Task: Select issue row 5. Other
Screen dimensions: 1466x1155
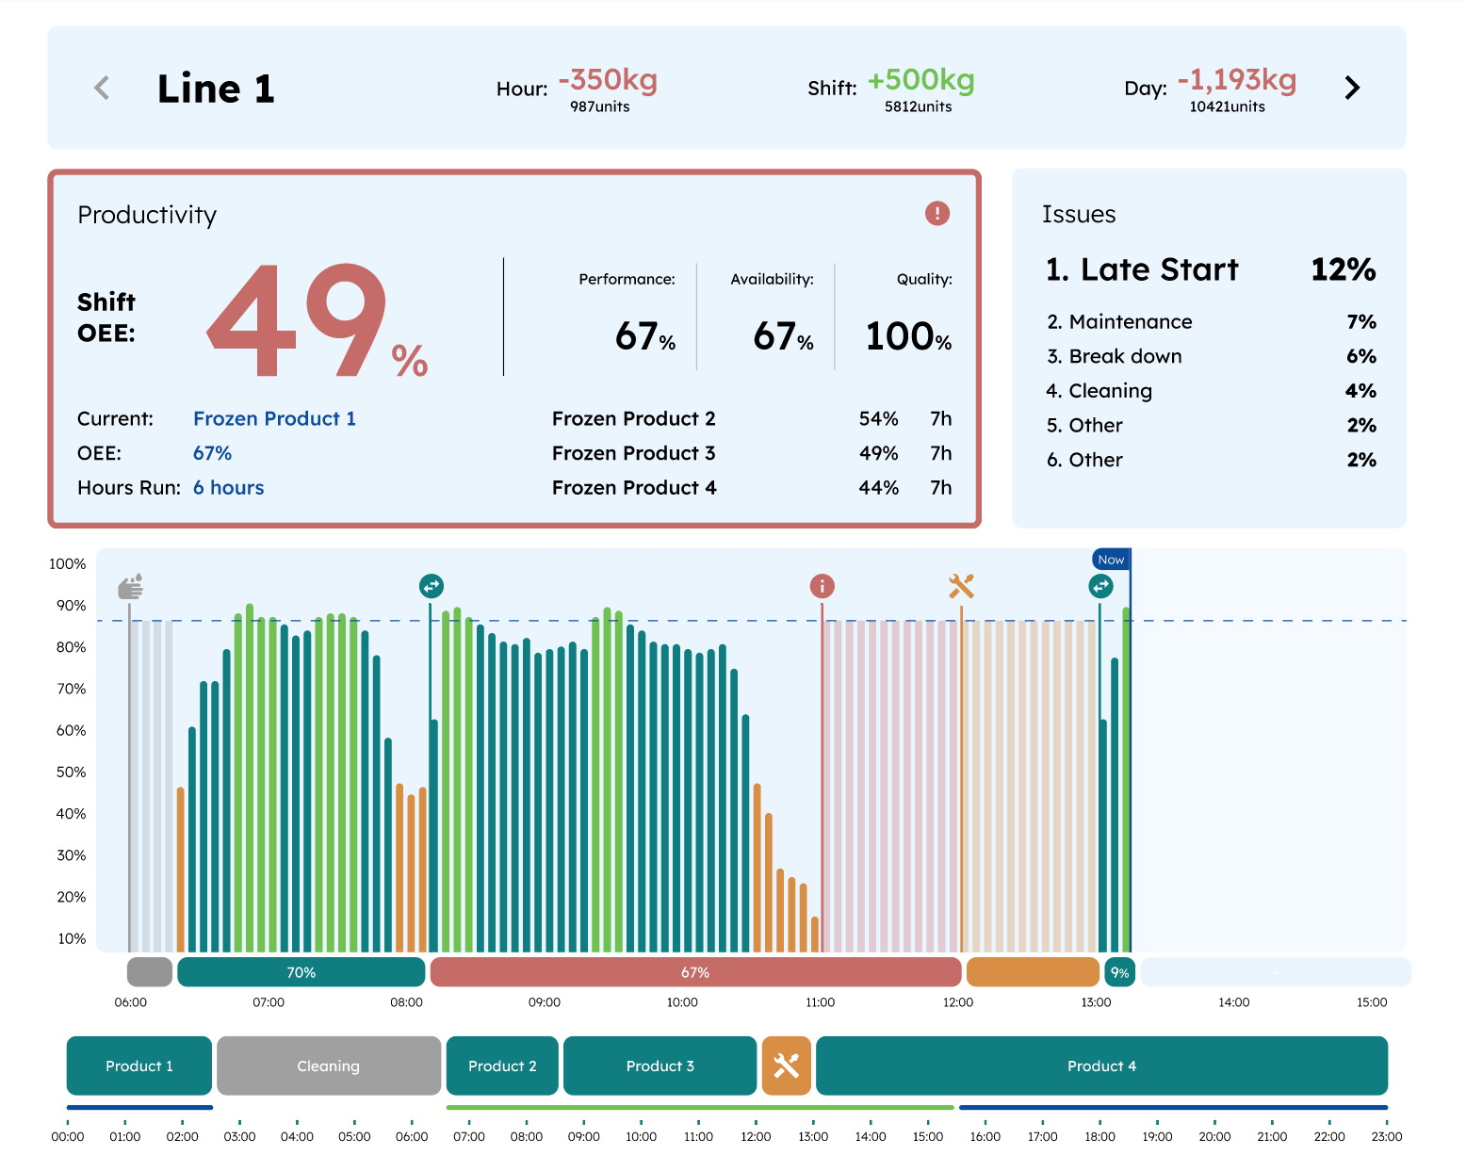Action: (1211, 425)
